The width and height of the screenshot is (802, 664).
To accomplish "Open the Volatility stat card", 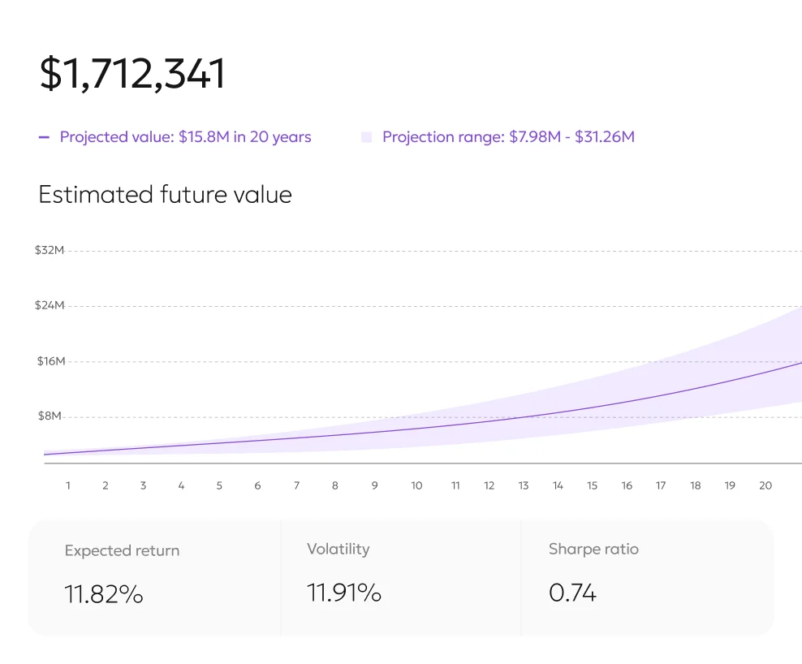I will [401, 576].
